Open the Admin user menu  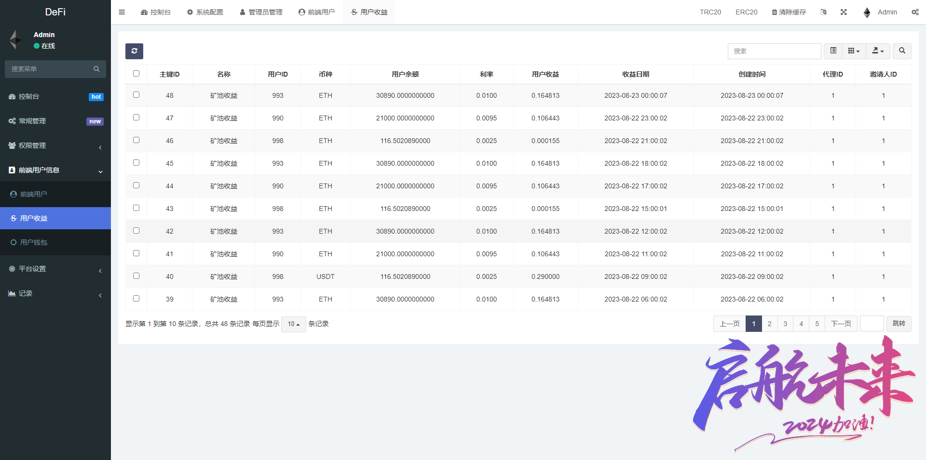(880, 12)
